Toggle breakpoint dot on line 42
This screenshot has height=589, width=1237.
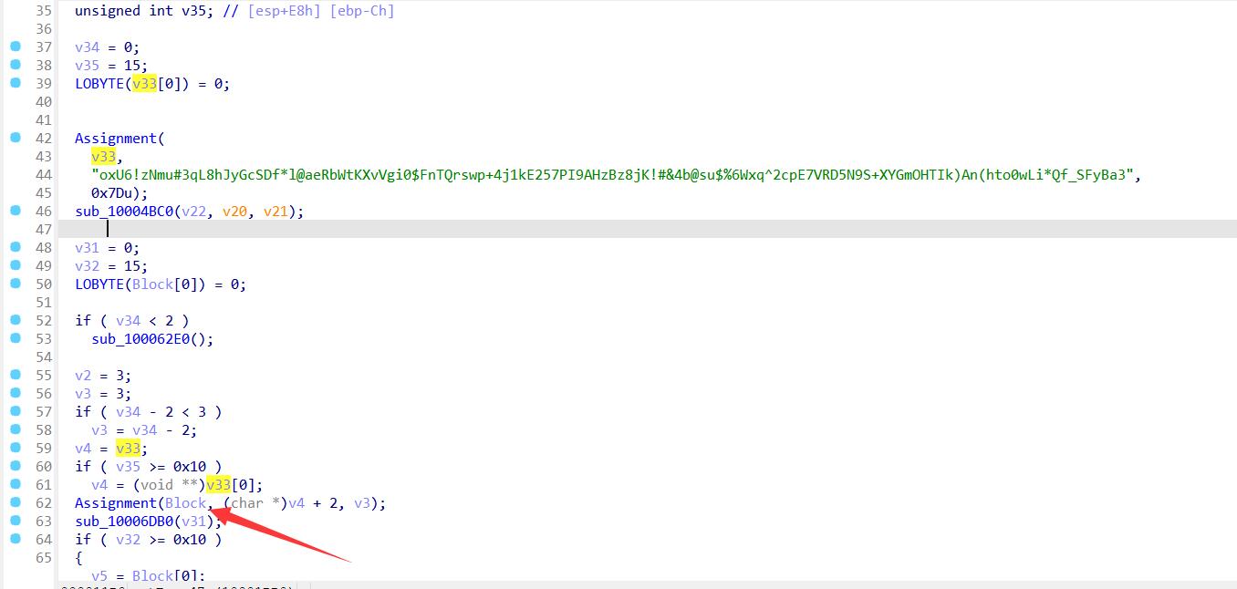coord(16,138)
